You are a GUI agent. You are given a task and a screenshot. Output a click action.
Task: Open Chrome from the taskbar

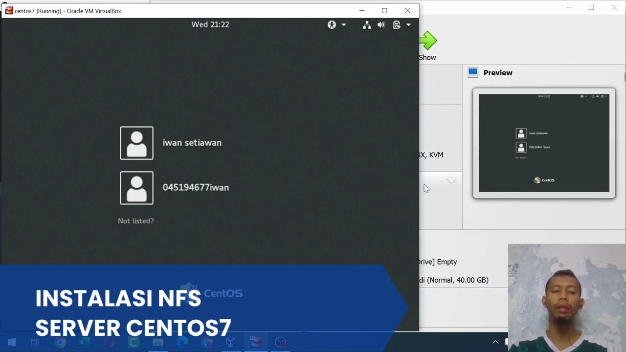[x=61, y=342]
